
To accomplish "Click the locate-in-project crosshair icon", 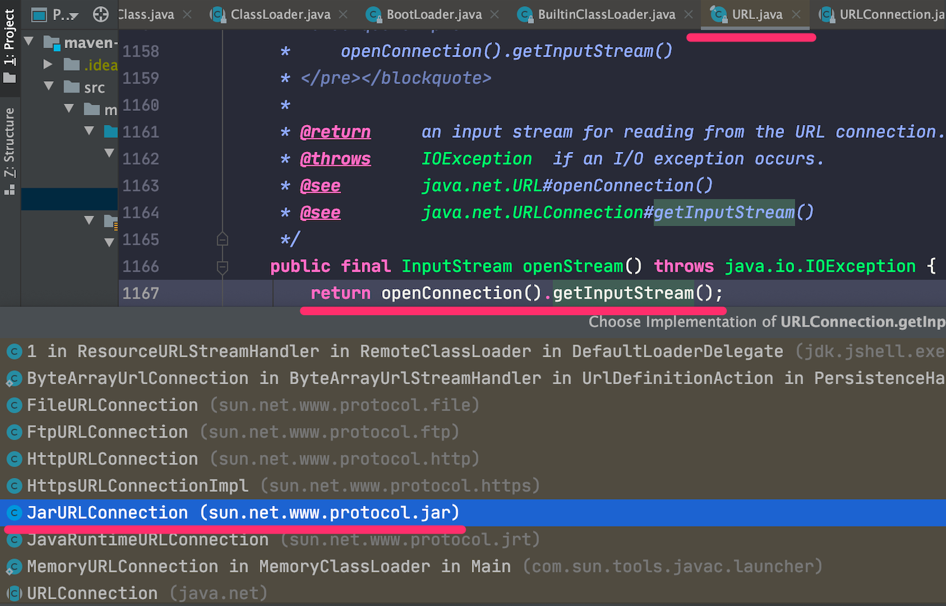I will [101, 14].
